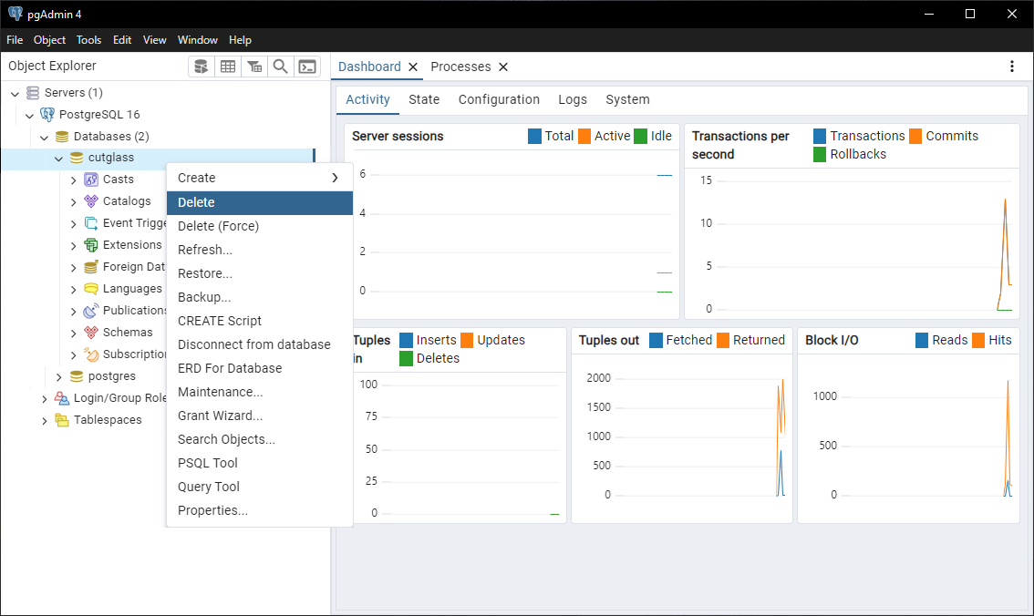Select Databases (2) in the tree
This screenshot has width=1034, height=616.
click(x=110, y=137)
